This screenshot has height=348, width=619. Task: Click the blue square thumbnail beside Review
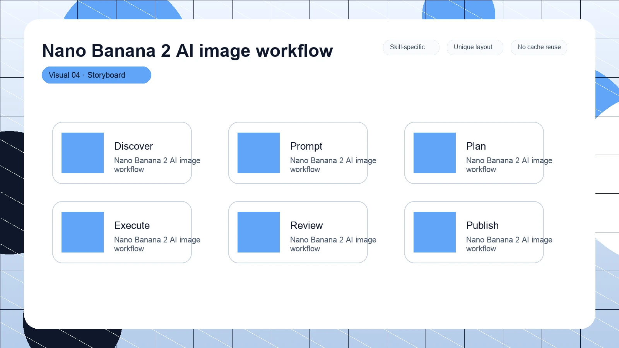point(258,232)
